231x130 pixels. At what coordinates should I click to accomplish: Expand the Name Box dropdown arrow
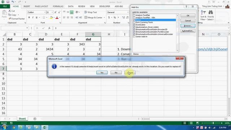(x=27, y=28)
